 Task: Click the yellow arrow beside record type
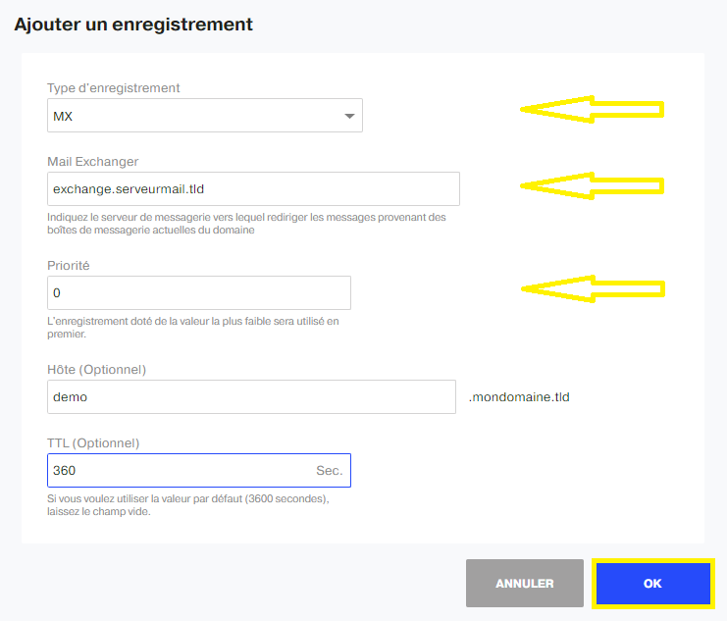[x=592, y=110]
